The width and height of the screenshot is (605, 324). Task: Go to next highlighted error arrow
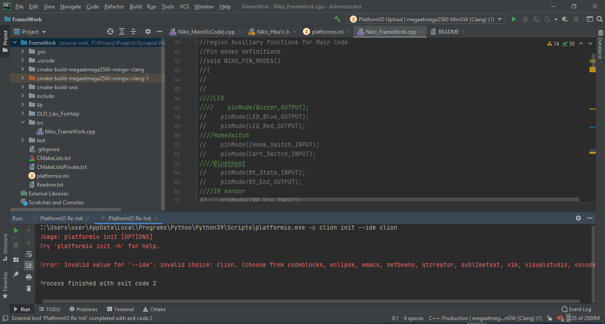tap(591, 43)
